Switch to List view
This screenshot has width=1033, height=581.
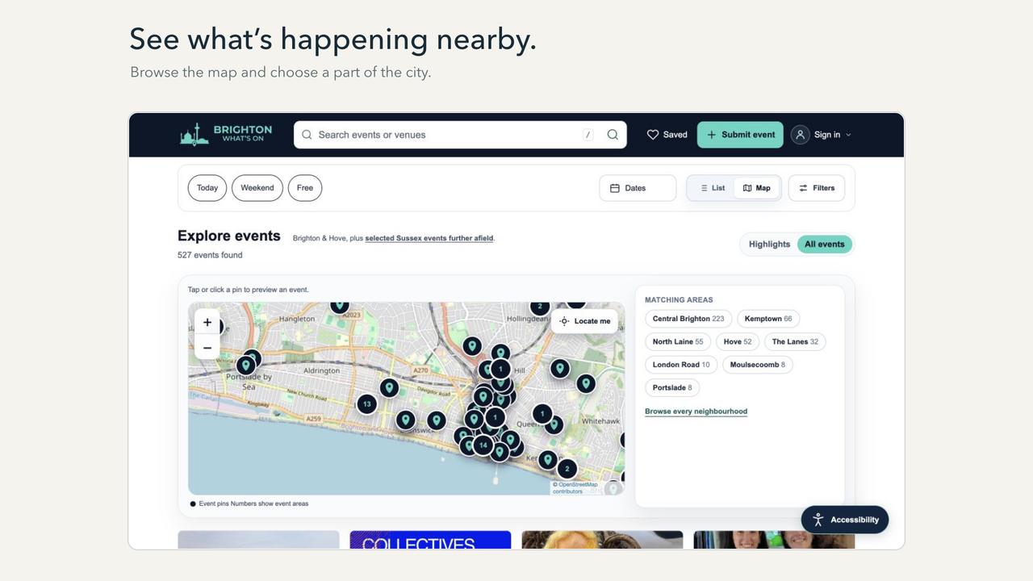tap(712, 188)
